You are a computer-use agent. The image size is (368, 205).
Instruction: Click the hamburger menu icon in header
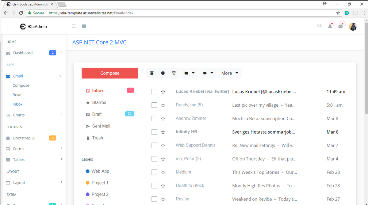click(73, 26)
